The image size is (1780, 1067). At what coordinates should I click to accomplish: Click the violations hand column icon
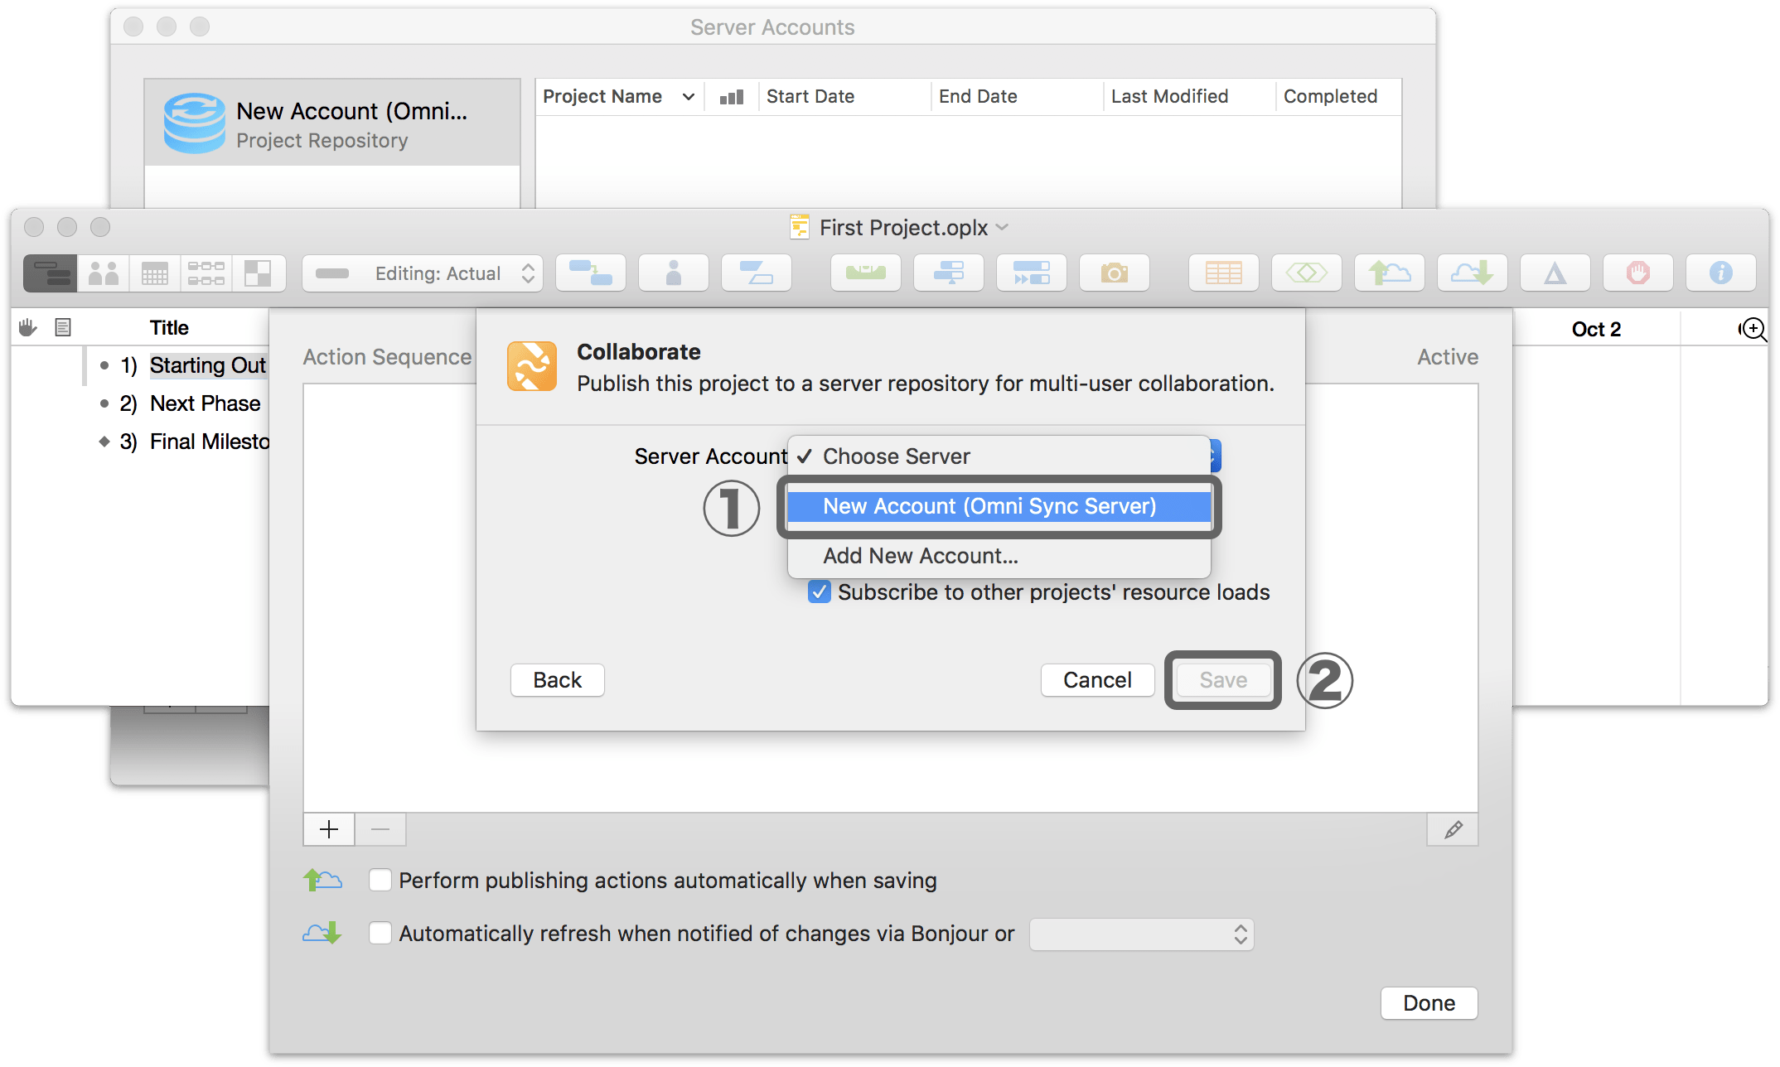point(28,328)
